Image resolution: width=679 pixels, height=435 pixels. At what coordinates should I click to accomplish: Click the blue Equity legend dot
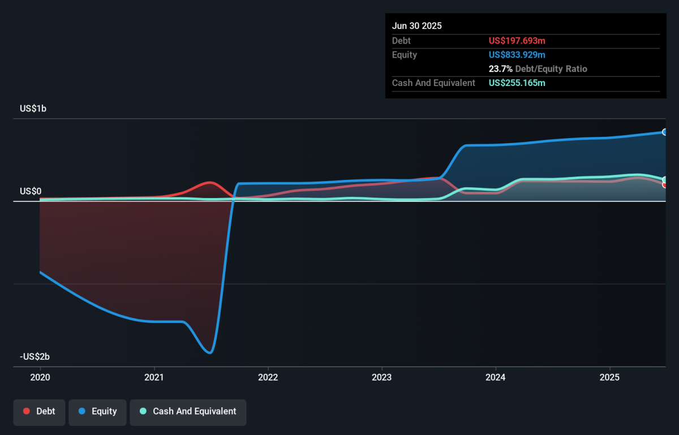(x=82, y=412)
